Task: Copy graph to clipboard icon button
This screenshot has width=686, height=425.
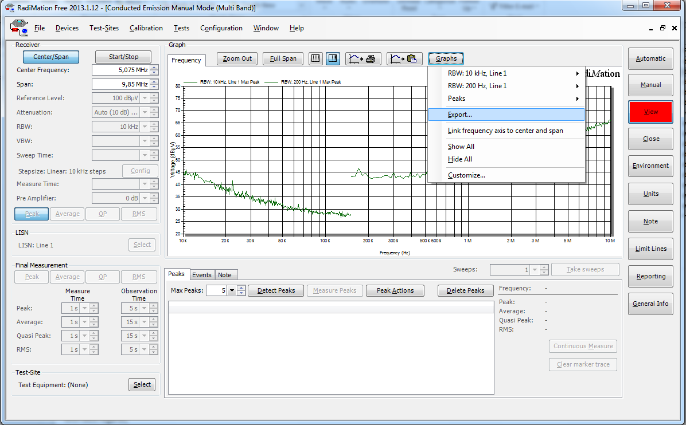Action: [404, 58]
